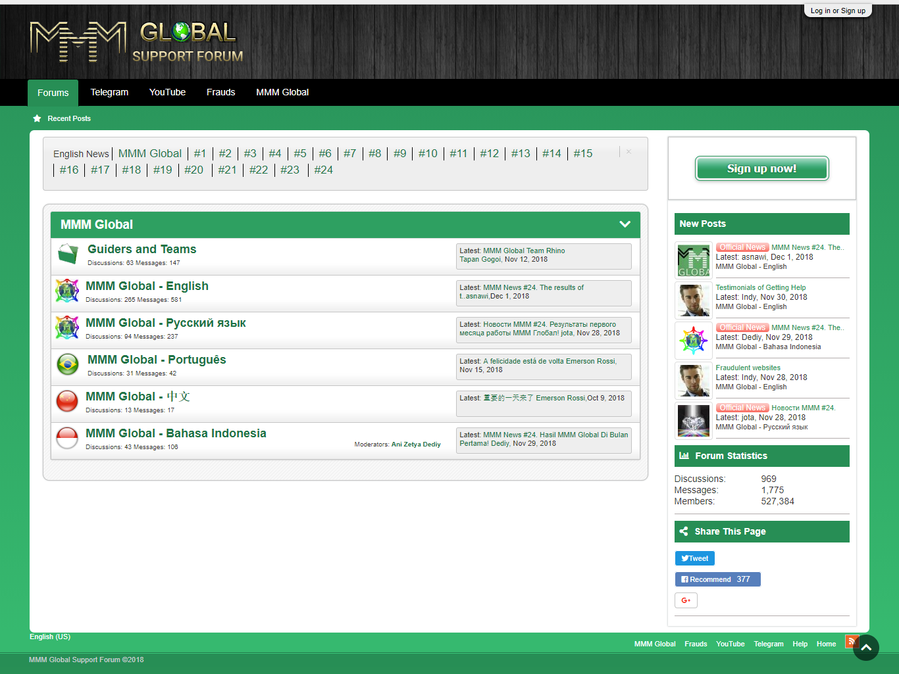Collapse the MMM Global category chevron

click(x=625, y=224)
